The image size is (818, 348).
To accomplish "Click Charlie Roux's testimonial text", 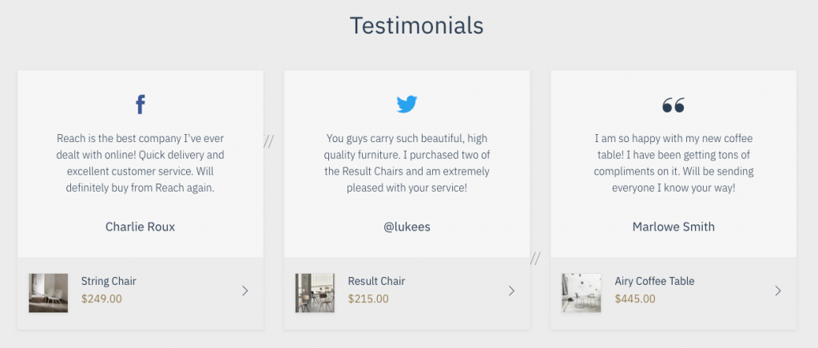I will (x=140, y=163).
